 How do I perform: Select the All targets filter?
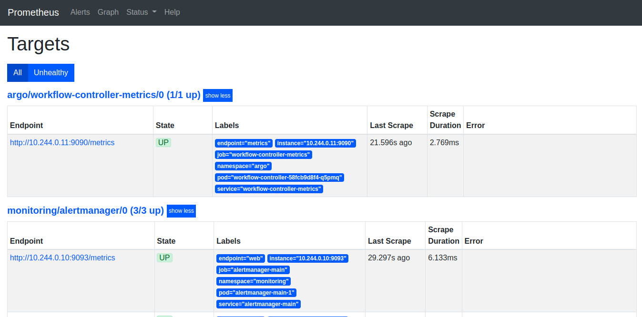(x=17, y=72)
